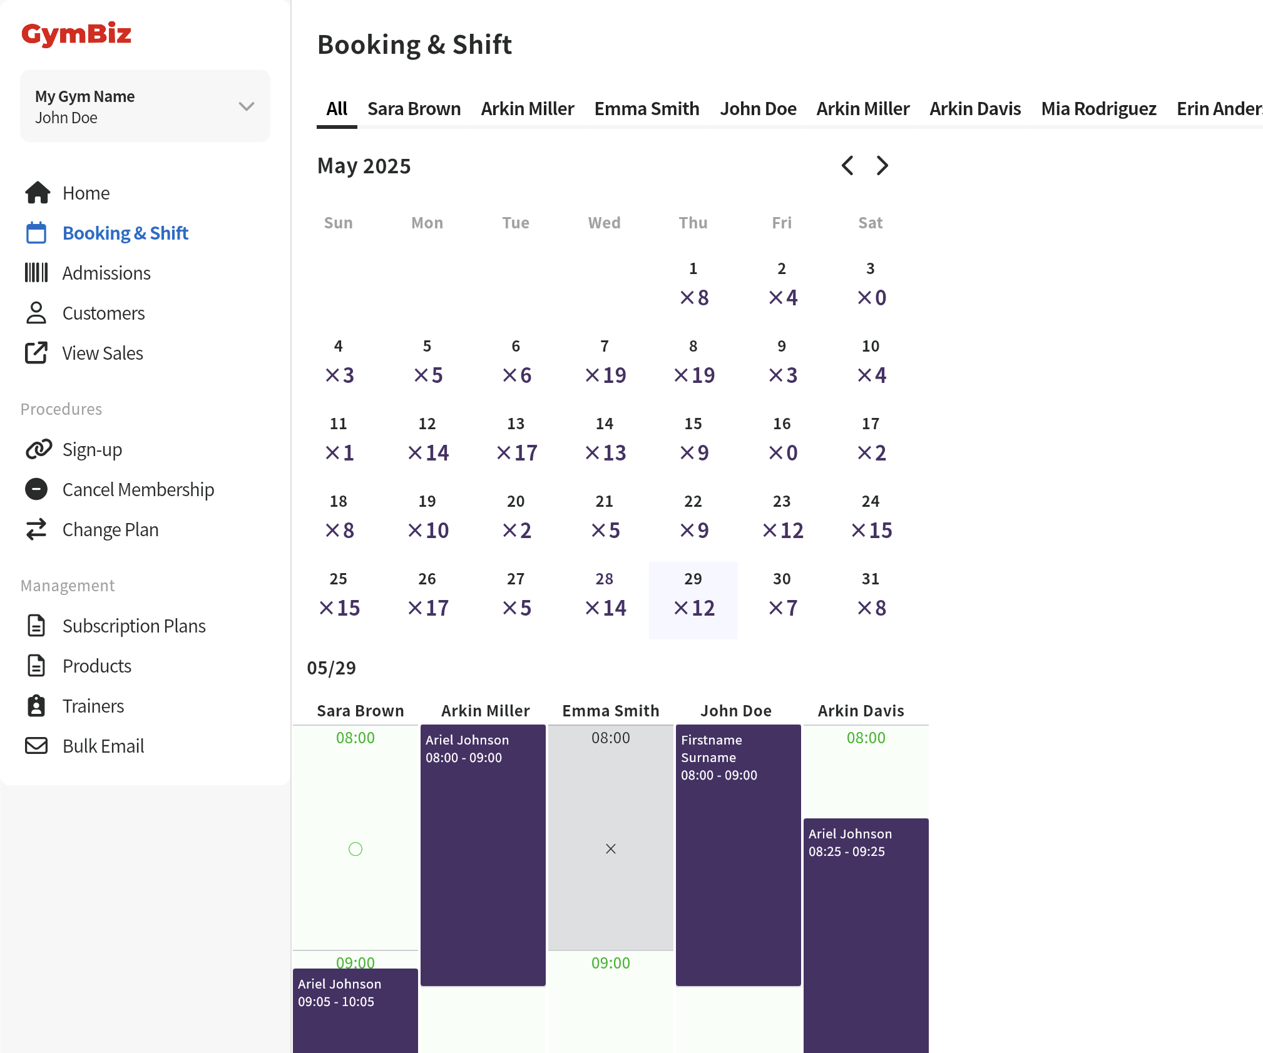Open the Products page
The width and height of the screenshot is (1263, 1053).
(x=97, y=666)
